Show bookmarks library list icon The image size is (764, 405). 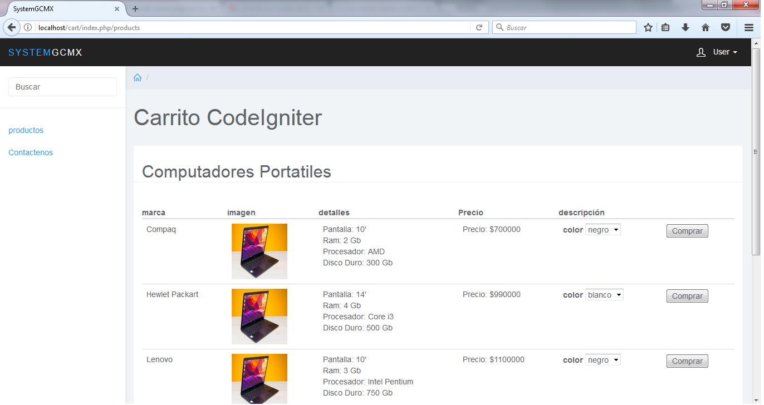coord(665,27)
